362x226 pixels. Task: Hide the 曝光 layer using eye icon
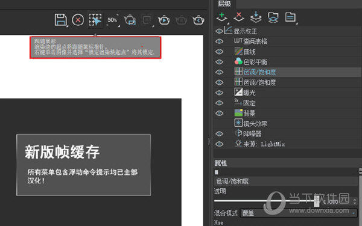pyautogui.click(x=219, y=93)
